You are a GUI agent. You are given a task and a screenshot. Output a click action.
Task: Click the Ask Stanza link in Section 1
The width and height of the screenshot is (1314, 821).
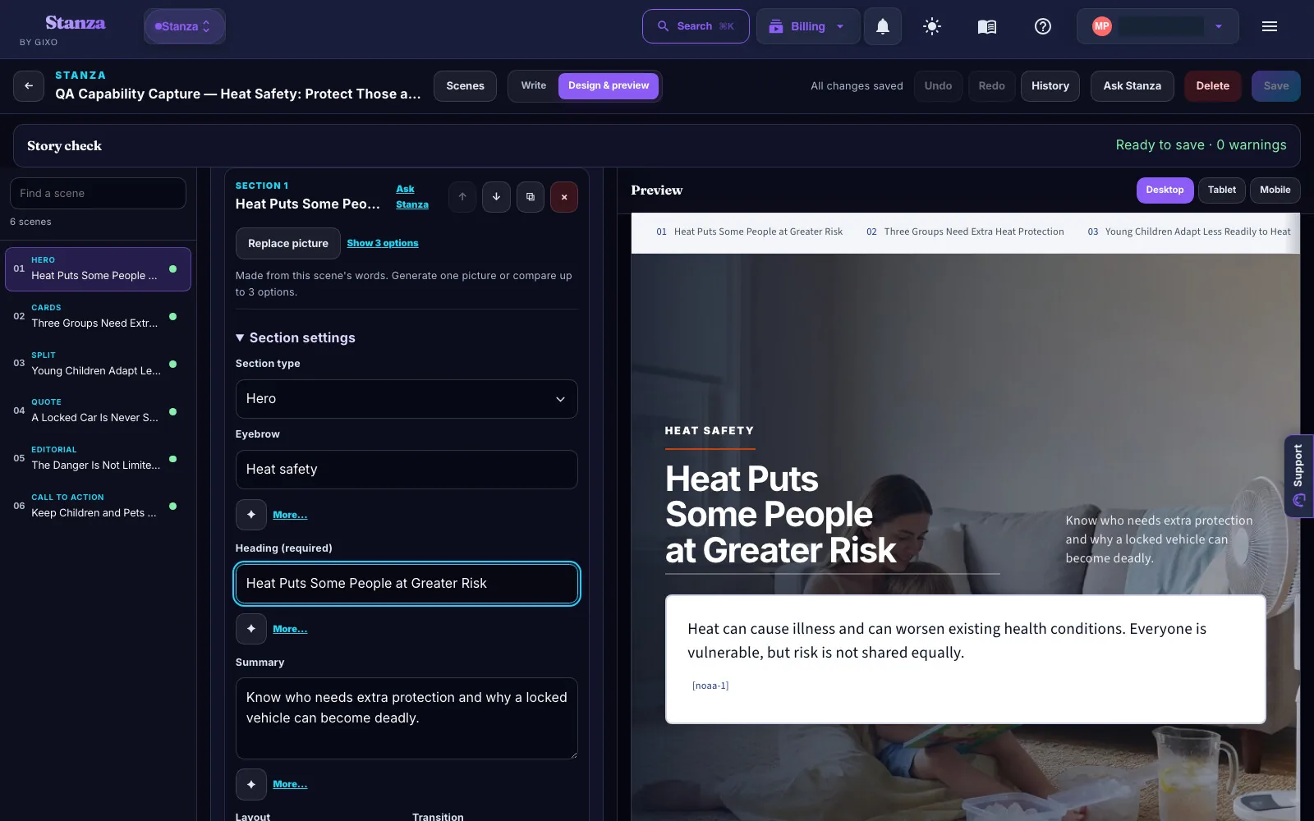click(412, 197)
